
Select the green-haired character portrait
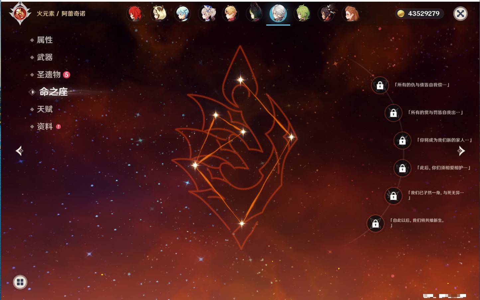click(x=302, y=14)
